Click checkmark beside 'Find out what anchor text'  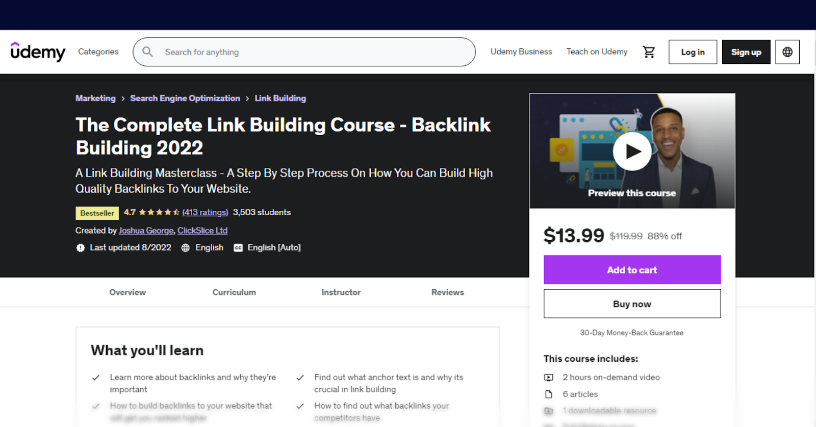coord(300,378)
